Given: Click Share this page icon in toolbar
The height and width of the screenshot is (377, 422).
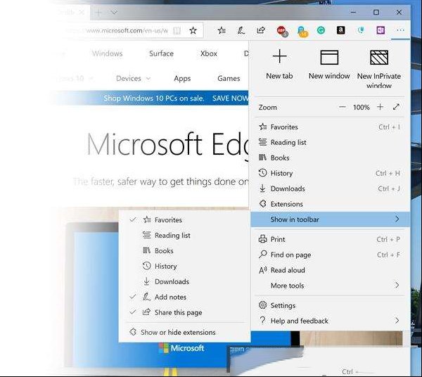Looking at the screenshot, I should coord(260,30).
